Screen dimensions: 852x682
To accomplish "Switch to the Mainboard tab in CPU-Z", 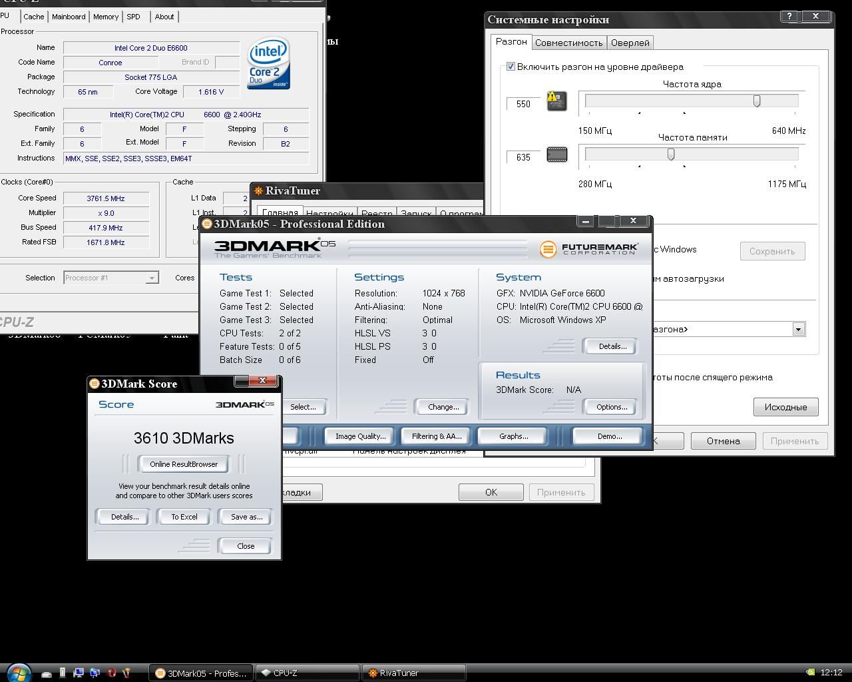I will coord(69,17).
